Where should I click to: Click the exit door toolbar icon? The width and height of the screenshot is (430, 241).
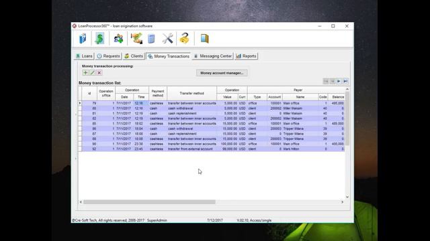pos(204,39)
